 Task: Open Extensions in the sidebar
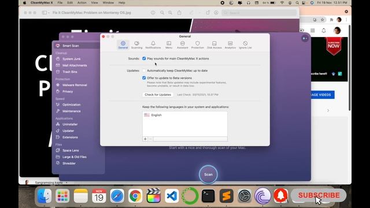coord(70,138)
